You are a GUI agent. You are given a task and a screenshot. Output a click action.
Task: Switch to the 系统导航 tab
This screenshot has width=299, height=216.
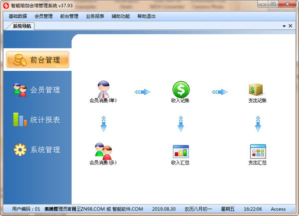point(22,26)
